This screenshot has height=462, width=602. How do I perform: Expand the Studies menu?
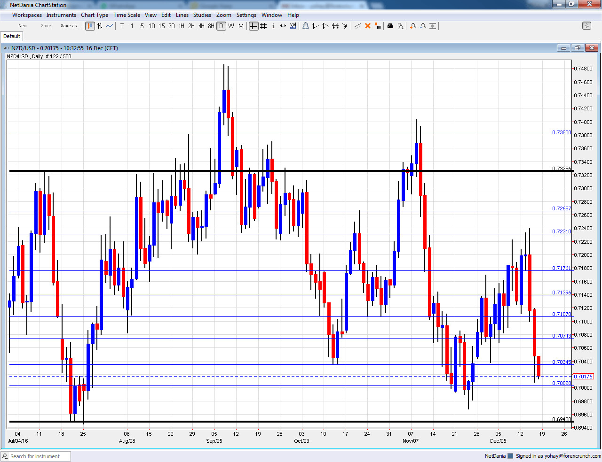click(x=202, y=15)
